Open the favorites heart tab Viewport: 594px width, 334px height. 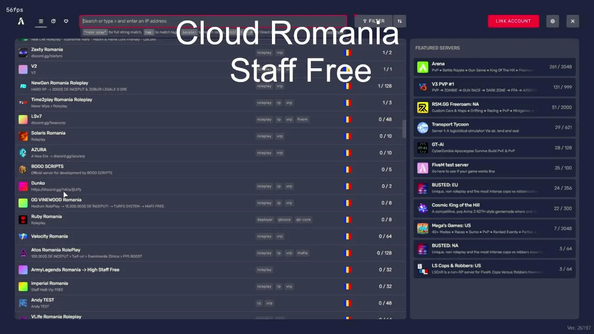(66, 21)
